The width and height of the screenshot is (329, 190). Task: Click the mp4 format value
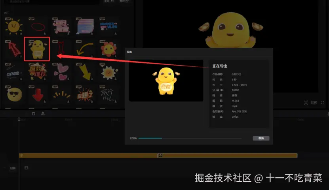coord(235,106)
